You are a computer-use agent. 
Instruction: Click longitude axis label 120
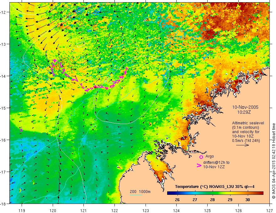53,210
